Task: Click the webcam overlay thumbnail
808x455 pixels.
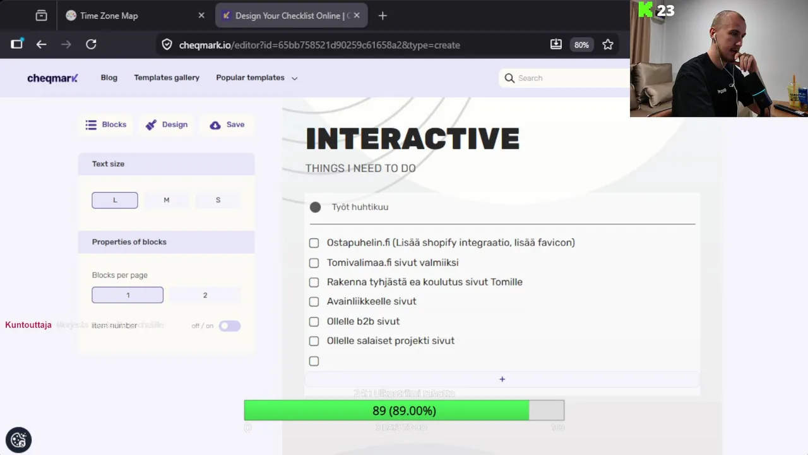Action: point(719,58)
